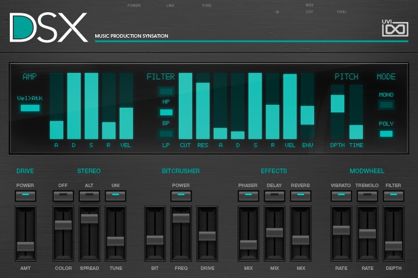418x278 pixels.
Task: Adjust the pitch TIME bar
Action: [x=356, y=112]
